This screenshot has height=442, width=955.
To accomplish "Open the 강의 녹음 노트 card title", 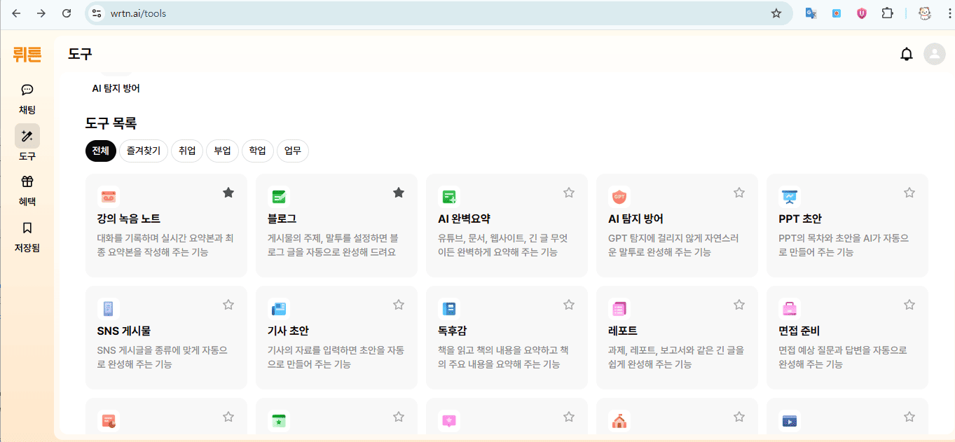I will pyautogui.click(x=129, y=219).
